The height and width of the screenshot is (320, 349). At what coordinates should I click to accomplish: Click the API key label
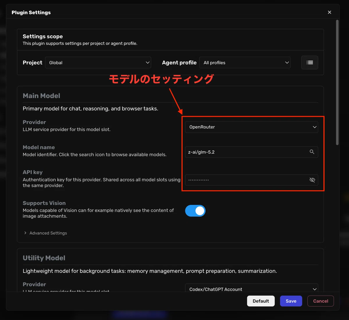tap(33, 172)
